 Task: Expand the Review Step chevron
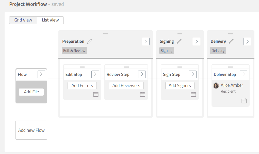coord(142,74)
